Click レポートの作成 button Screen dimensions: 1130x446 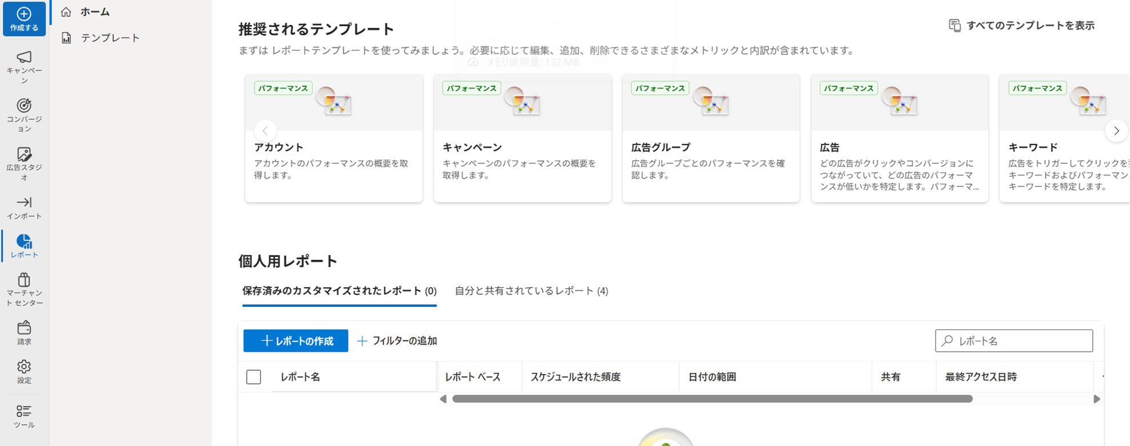tap(296, 341)
